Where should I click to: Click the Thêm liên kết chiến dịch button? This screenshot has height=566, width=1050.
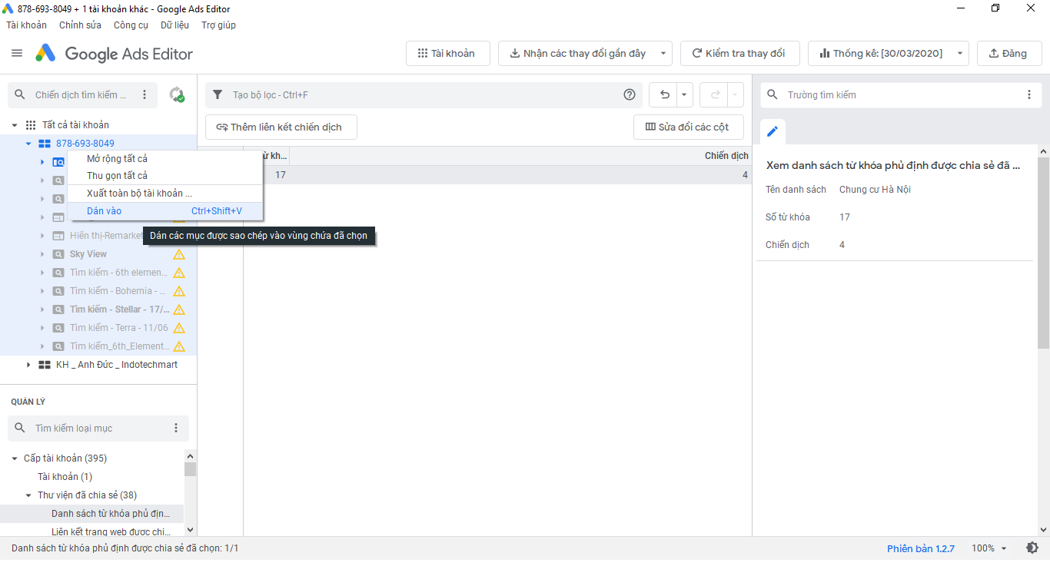281,127
